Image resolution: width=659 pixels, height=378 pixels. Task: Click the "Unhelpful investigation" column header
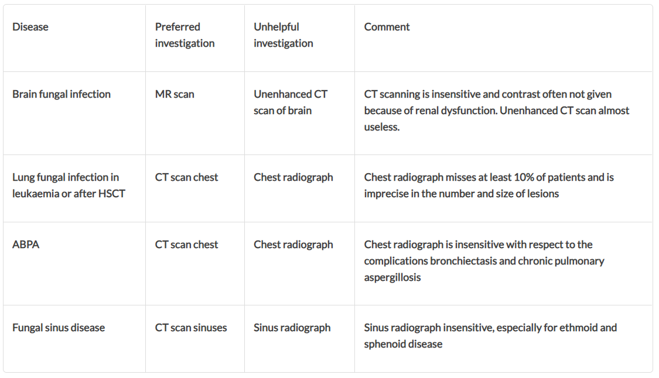[x=283, y=35]
